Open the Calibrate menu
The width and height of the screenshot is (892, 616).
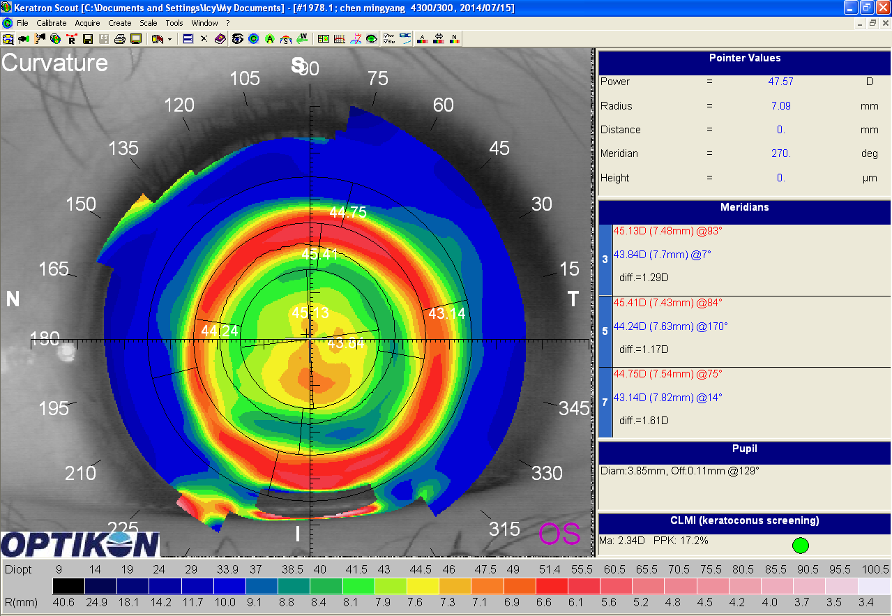pyautogui.click(x=52, y=23)
